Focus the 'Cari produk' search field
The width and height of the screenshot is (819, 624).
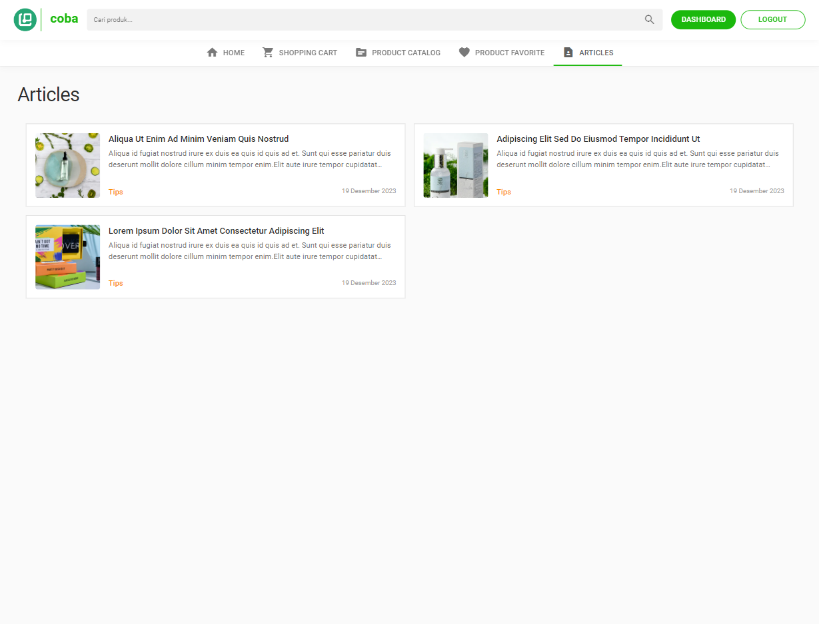click(x=365, y=20)
